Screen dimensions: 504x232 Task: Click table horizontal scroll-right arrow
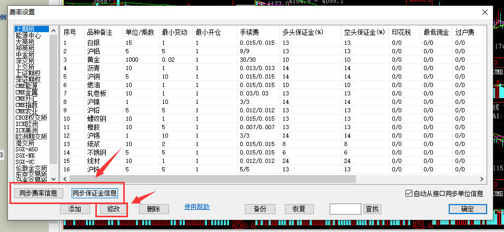(x=481, y=179)
